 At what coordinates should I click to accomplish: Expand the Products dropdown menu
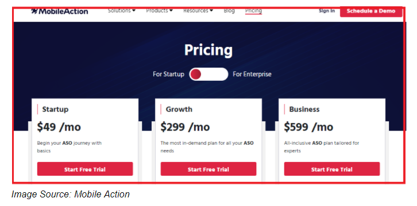(x=159, y=11)
